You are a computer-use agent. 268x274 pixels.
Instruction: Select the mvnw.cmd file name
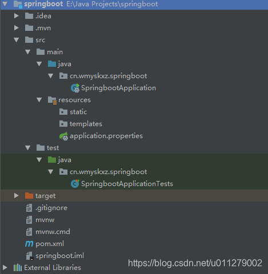[53, 232]
